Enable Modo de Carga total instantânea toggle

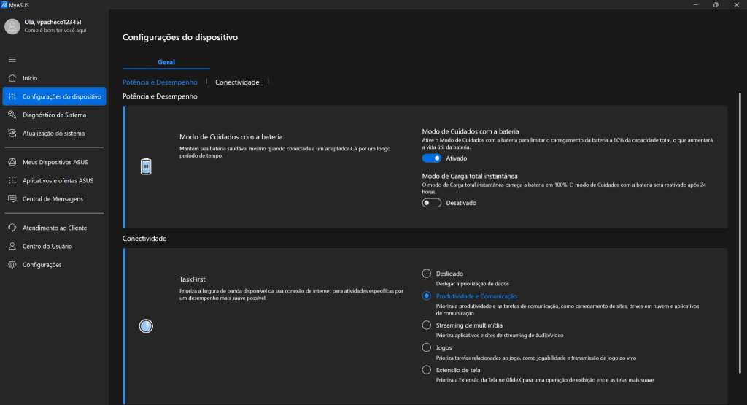point(432,203)
